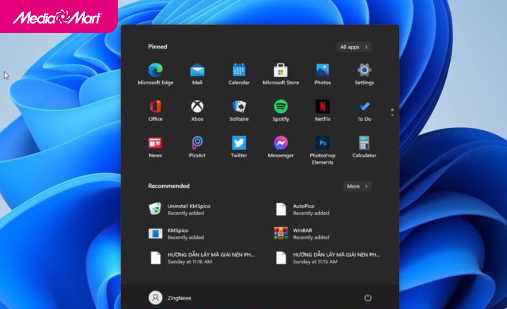Viewport: 507px width, 309px height.
Task: Open the Sunday 11:16 AM document
Action: [202, 258]
